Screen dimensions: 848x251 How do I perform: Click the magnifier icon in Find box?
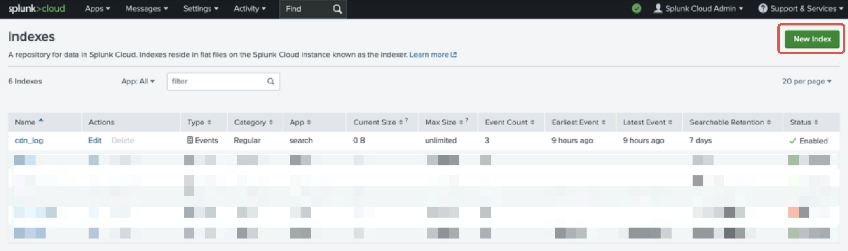(337, 9)
